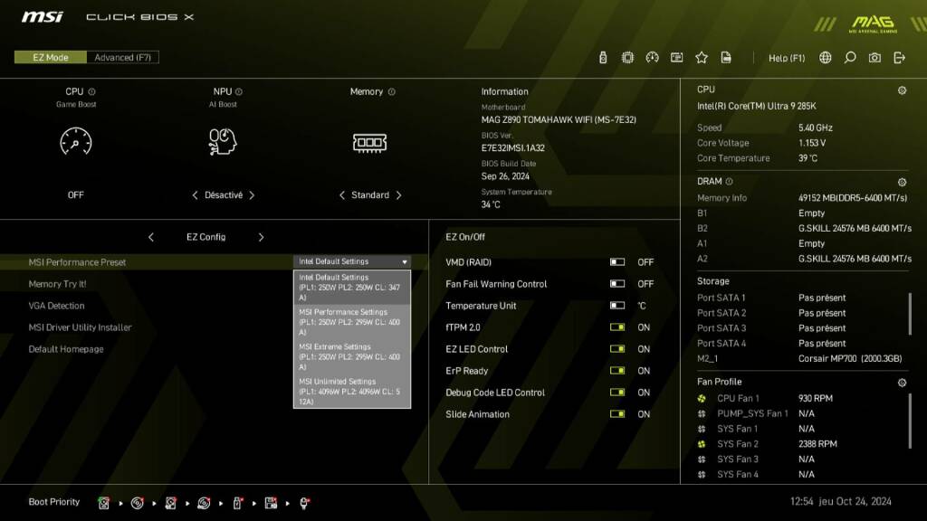
Task: Open the document icon in the top toolbar
Action: (727, 57)
